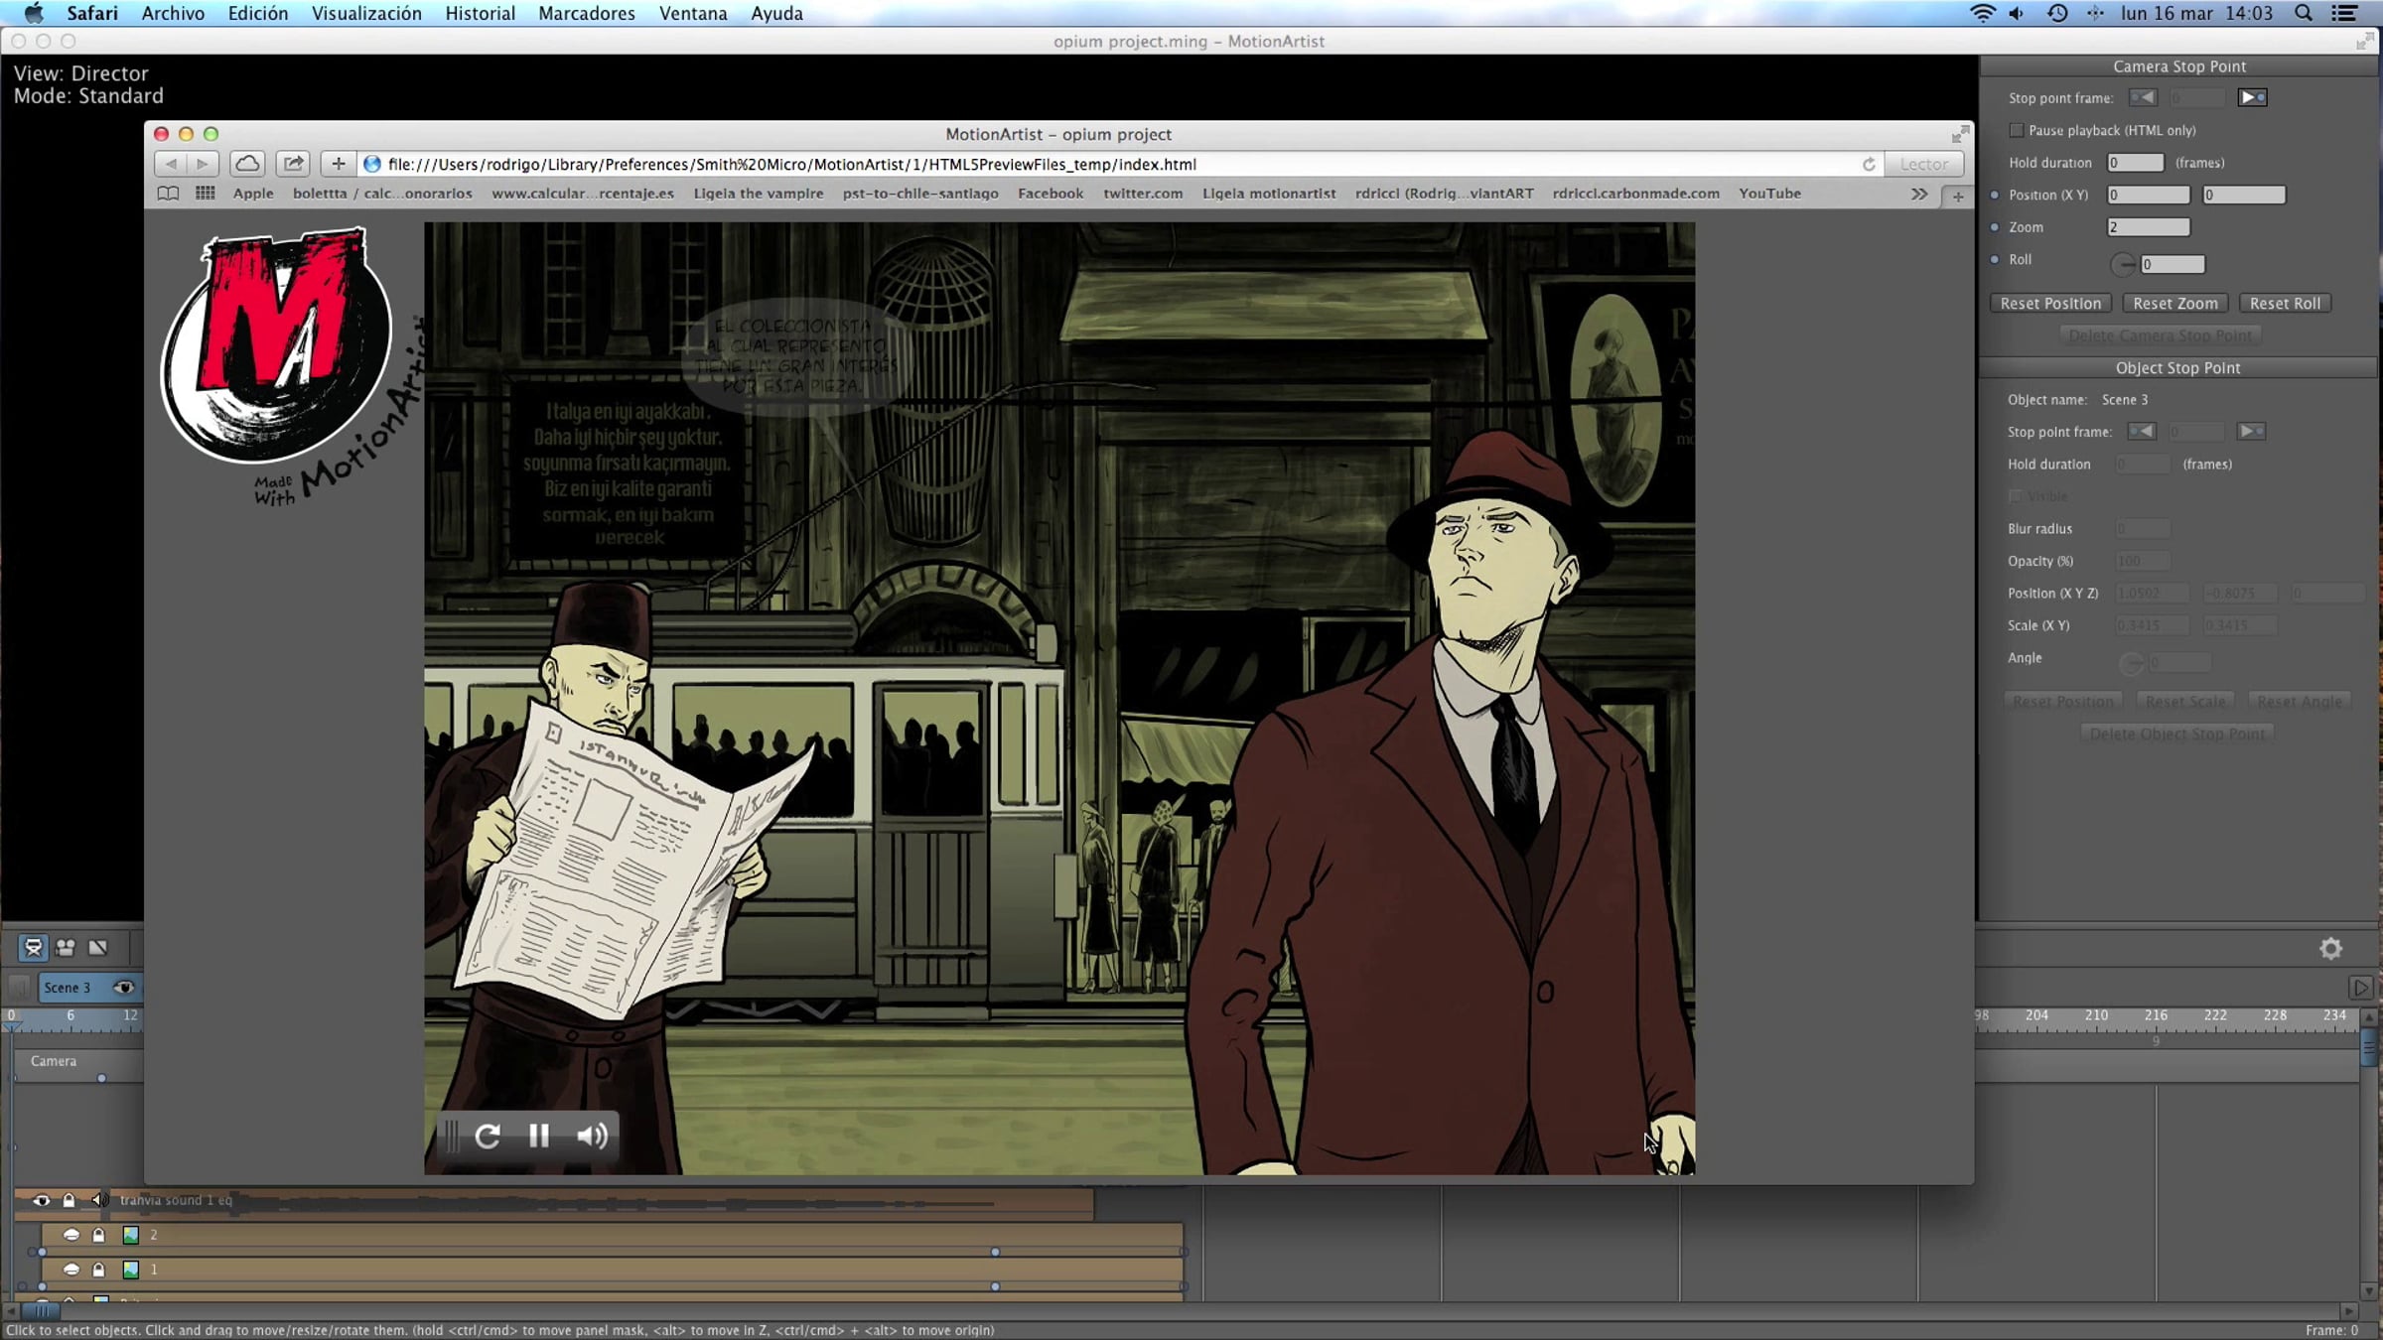
Task: Show Top Sites grid in bookmarks bar
Action: (206, 194)
